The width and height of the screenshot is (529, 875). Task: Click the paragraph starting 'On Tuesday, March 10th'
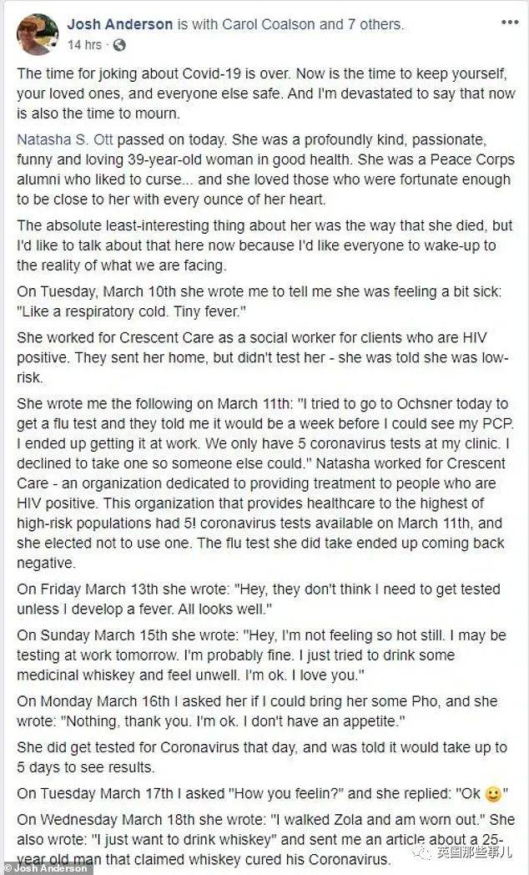coord(259,301)
